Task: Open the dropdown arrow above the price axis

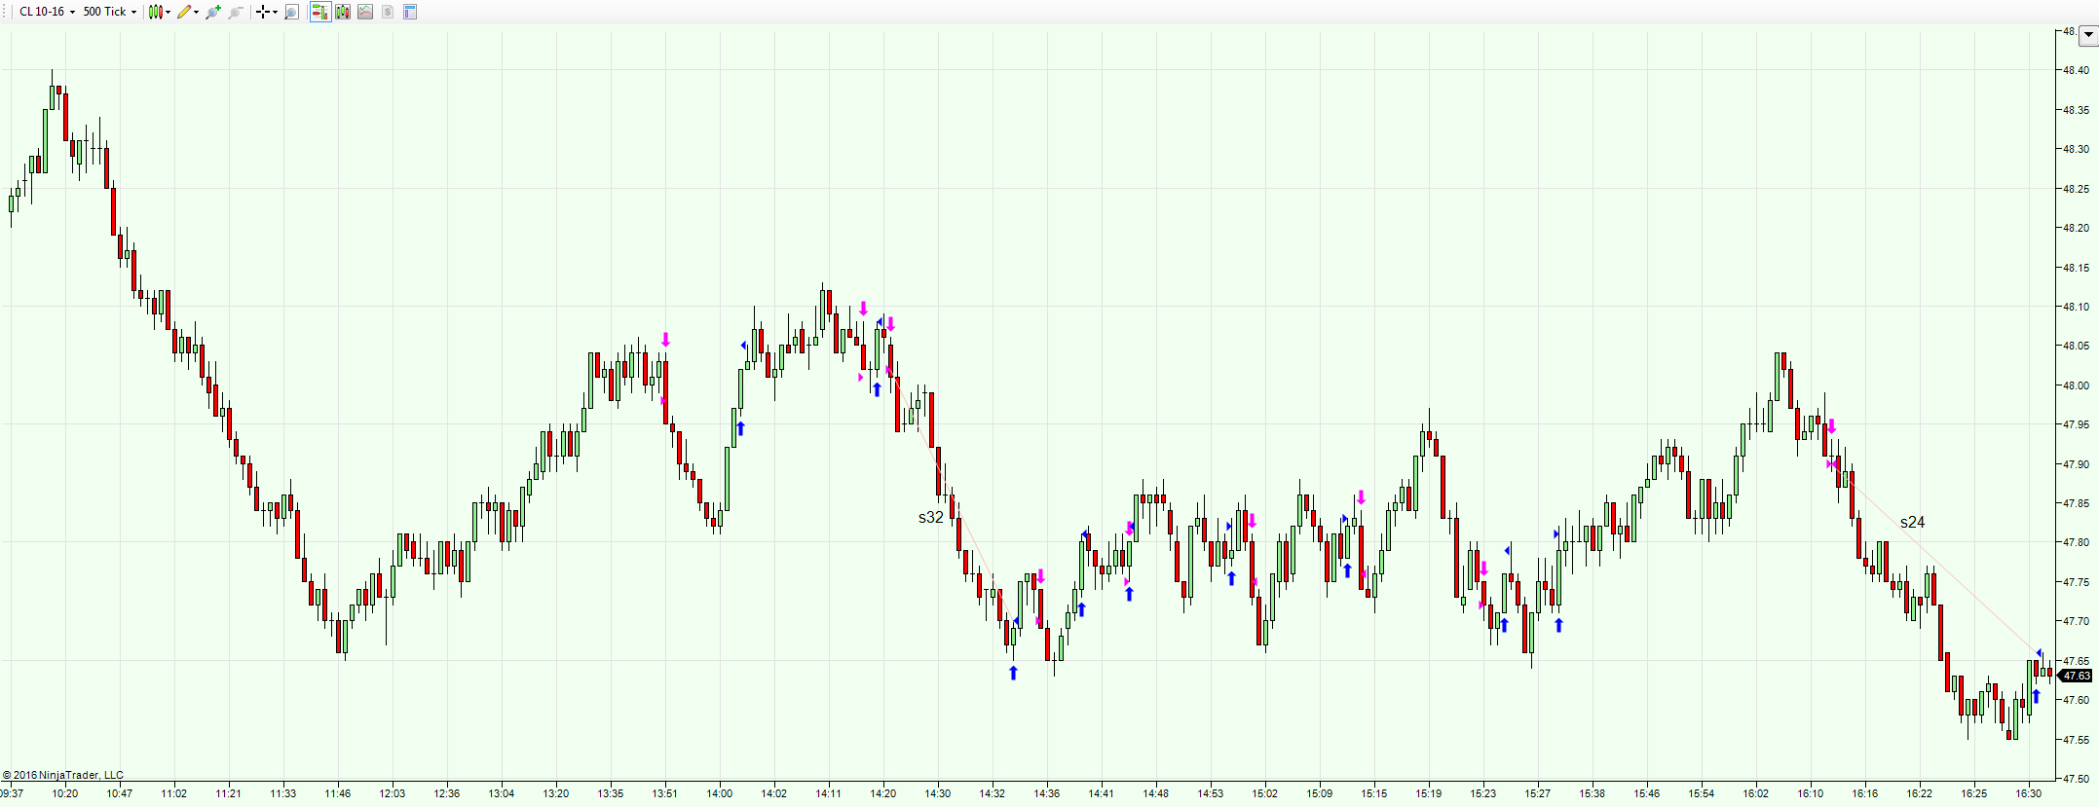Action: [2088, 35]
